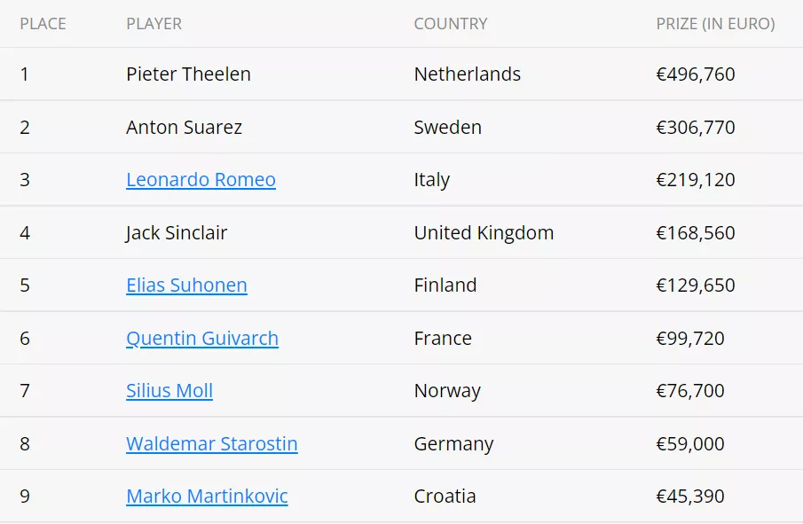Open the Elias Suhonen player link
This screenshot has width=803, height=524.
pos(186,285)
